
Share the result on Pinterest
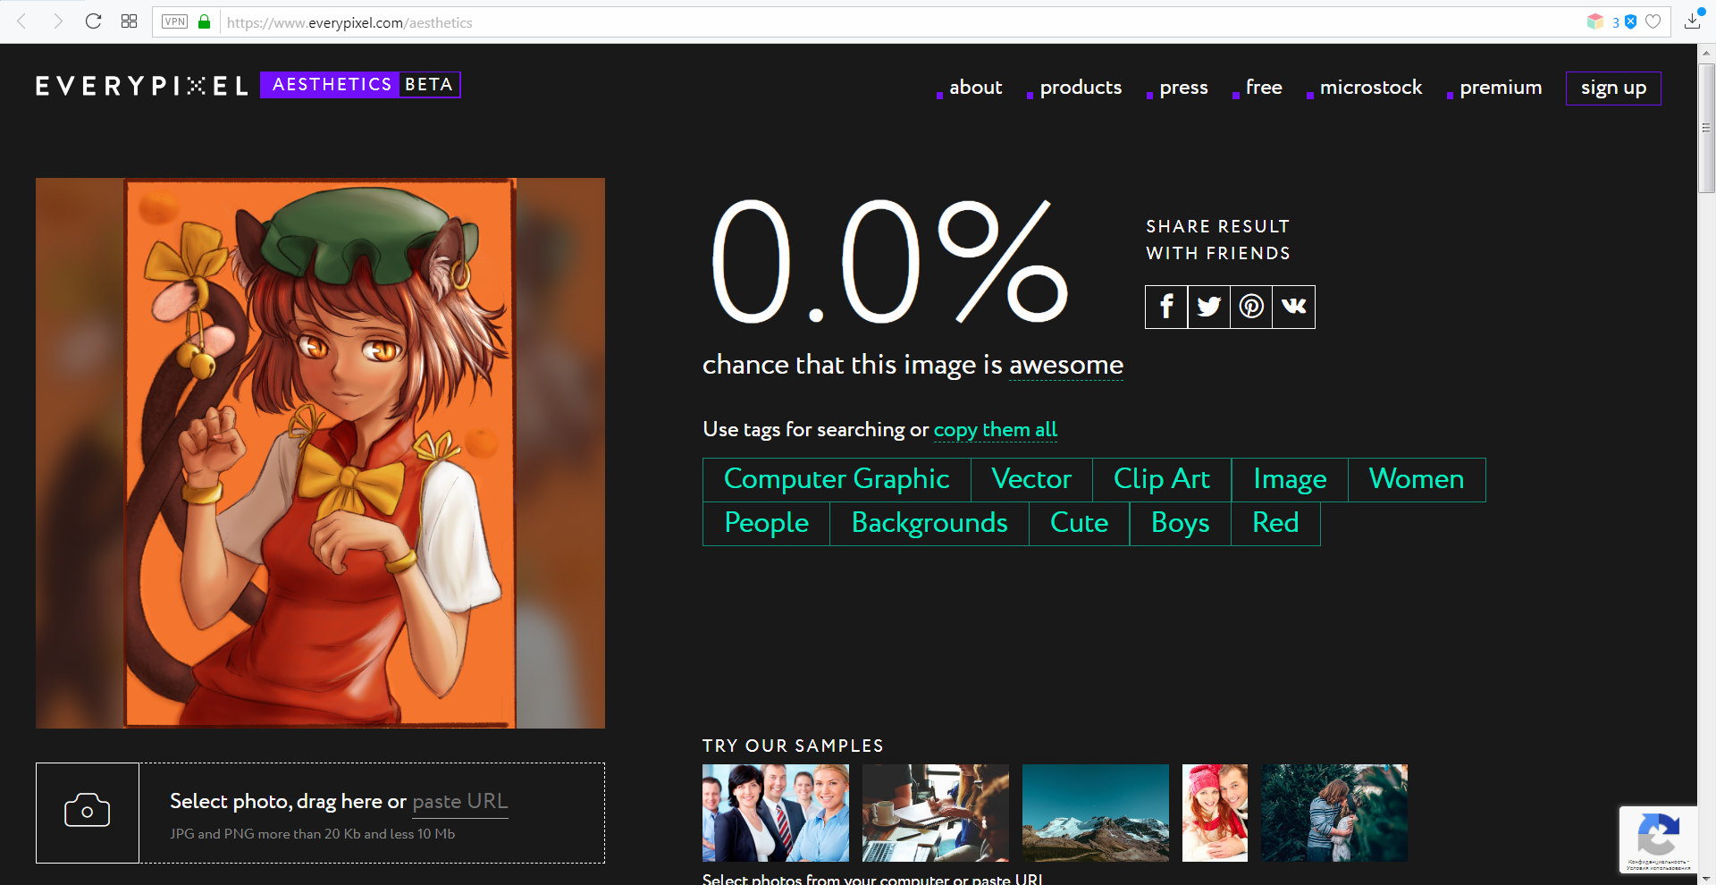pyautogui.click(x=1251, y=307)
